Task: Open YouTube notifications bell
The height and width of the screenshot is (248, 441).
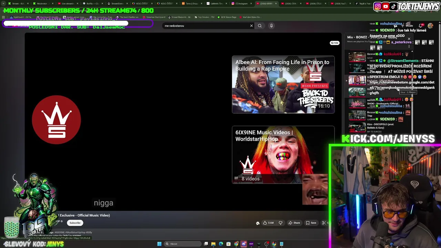Action: pyautogui.click(x=421, y=25)
